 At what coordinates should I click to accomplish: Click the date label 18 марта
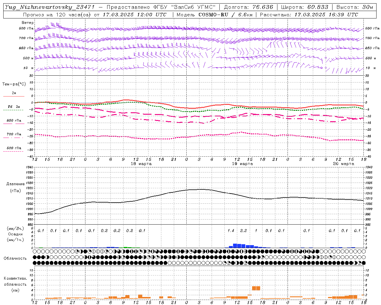[141, 164]
